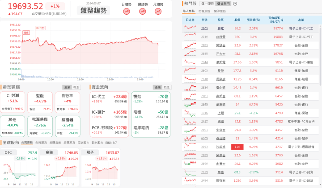Open stock code 2883 link
Viewport: 322px width, 188px height.
(204, 45)
